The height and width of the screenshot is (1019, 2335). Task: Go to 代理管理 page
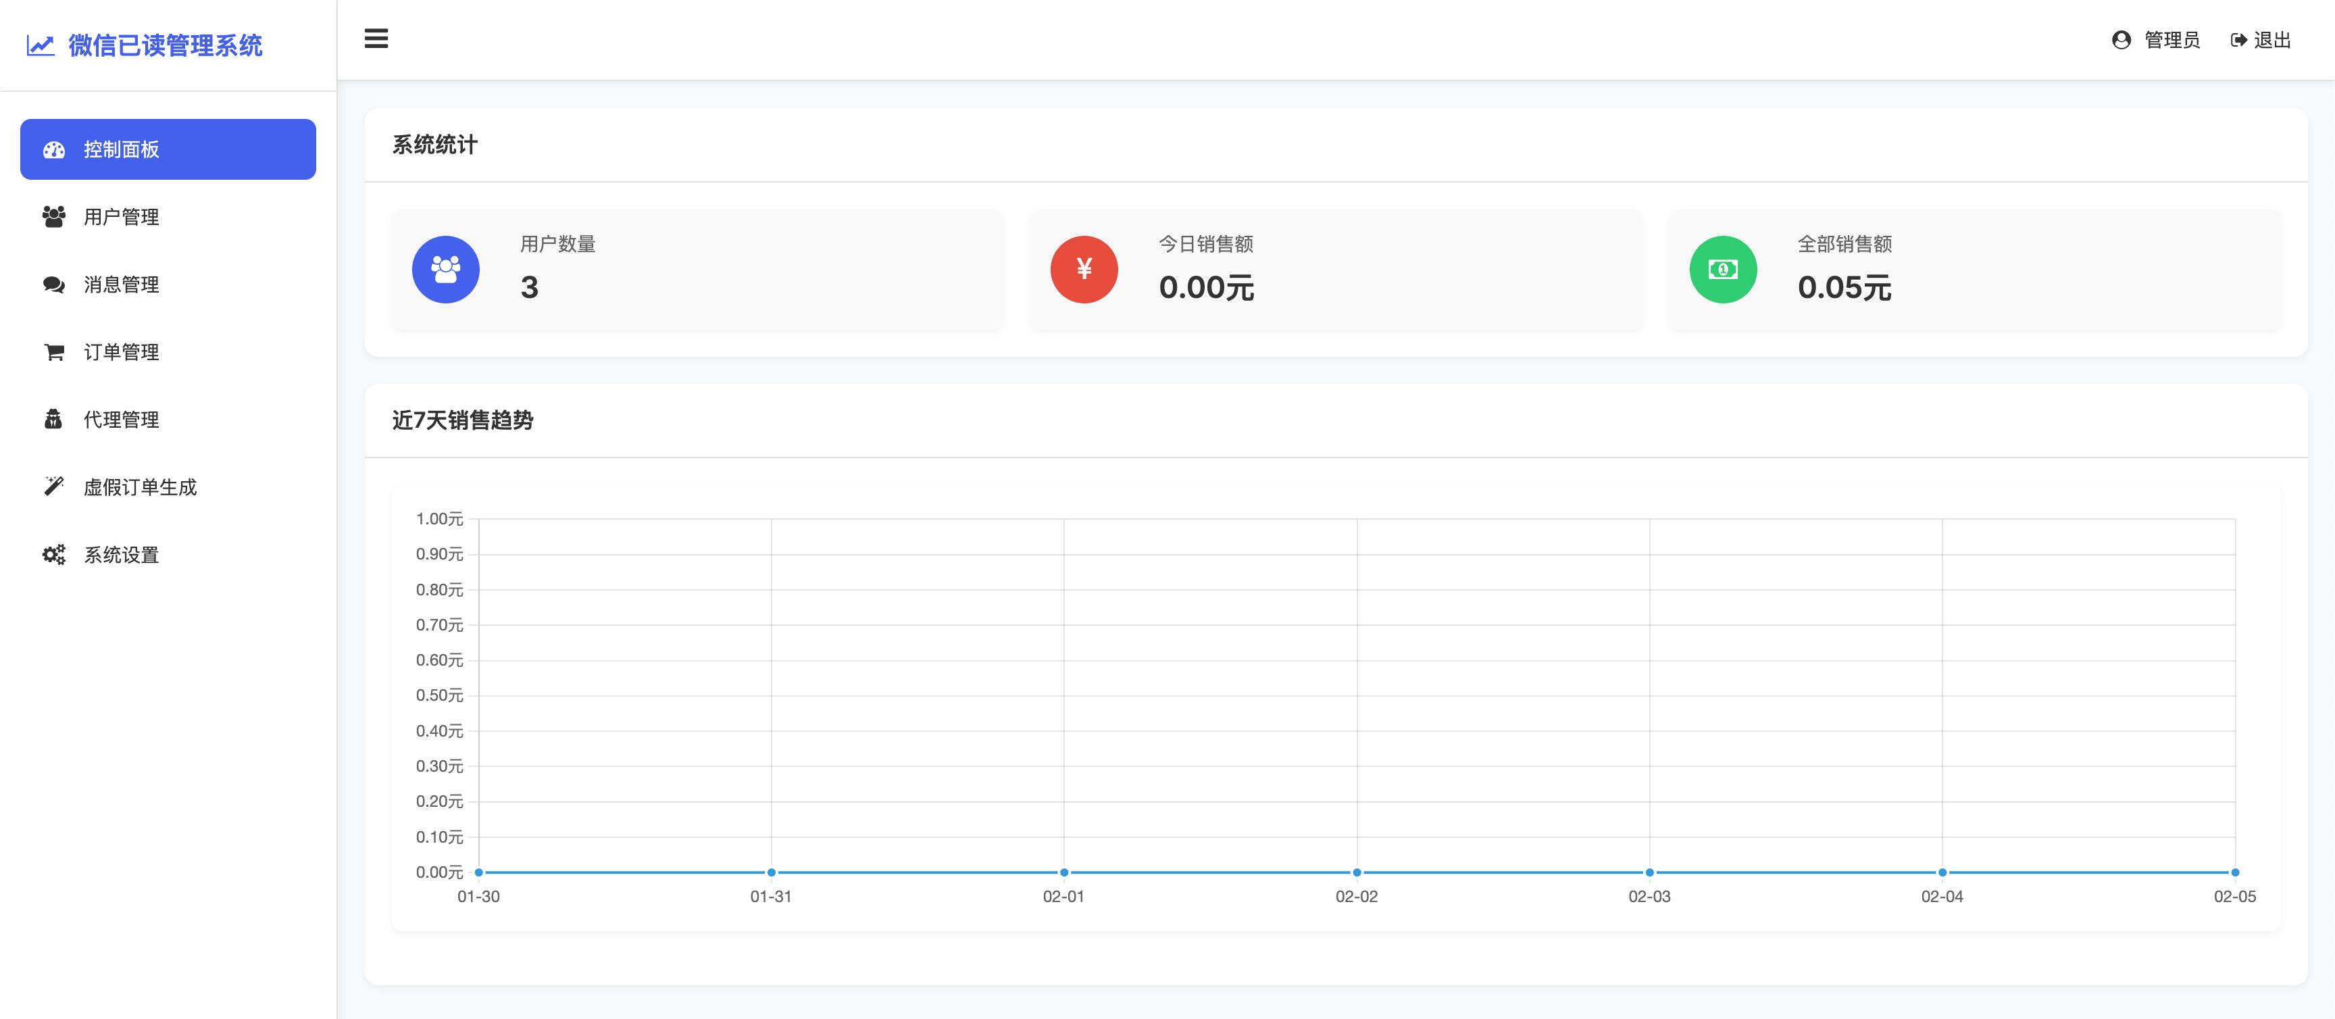[x=122, y=420]
